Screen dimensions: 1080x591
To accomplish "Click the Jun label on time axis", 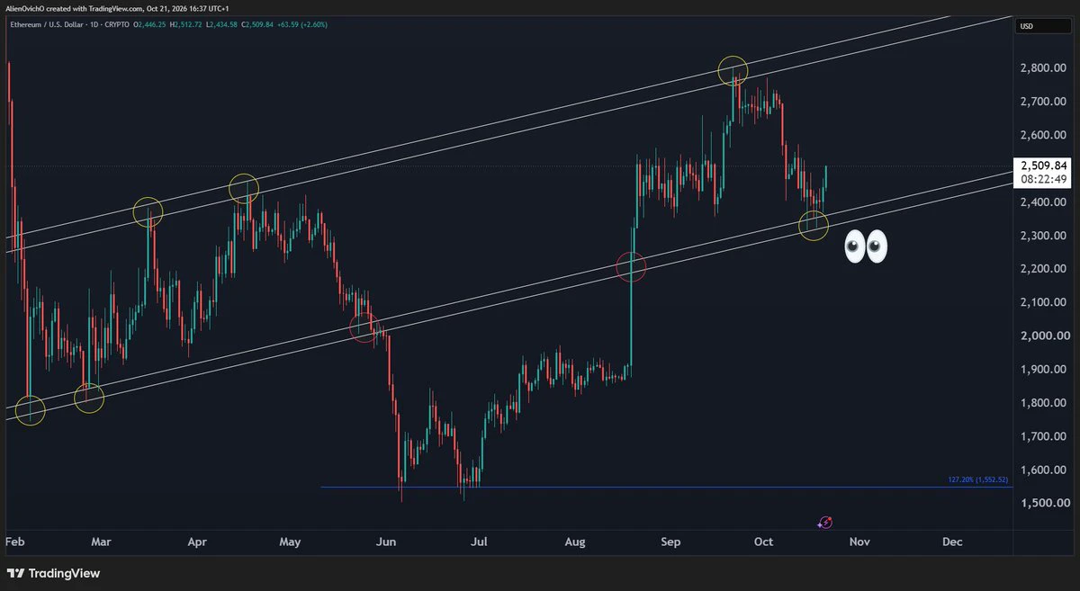I will click(x=385, y=542).
